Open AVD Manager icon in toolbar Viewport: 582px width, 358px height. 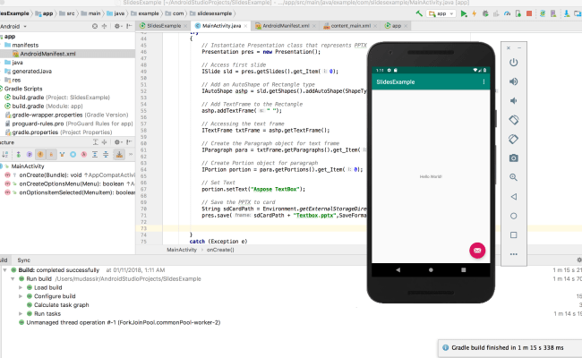click(553, 13)
